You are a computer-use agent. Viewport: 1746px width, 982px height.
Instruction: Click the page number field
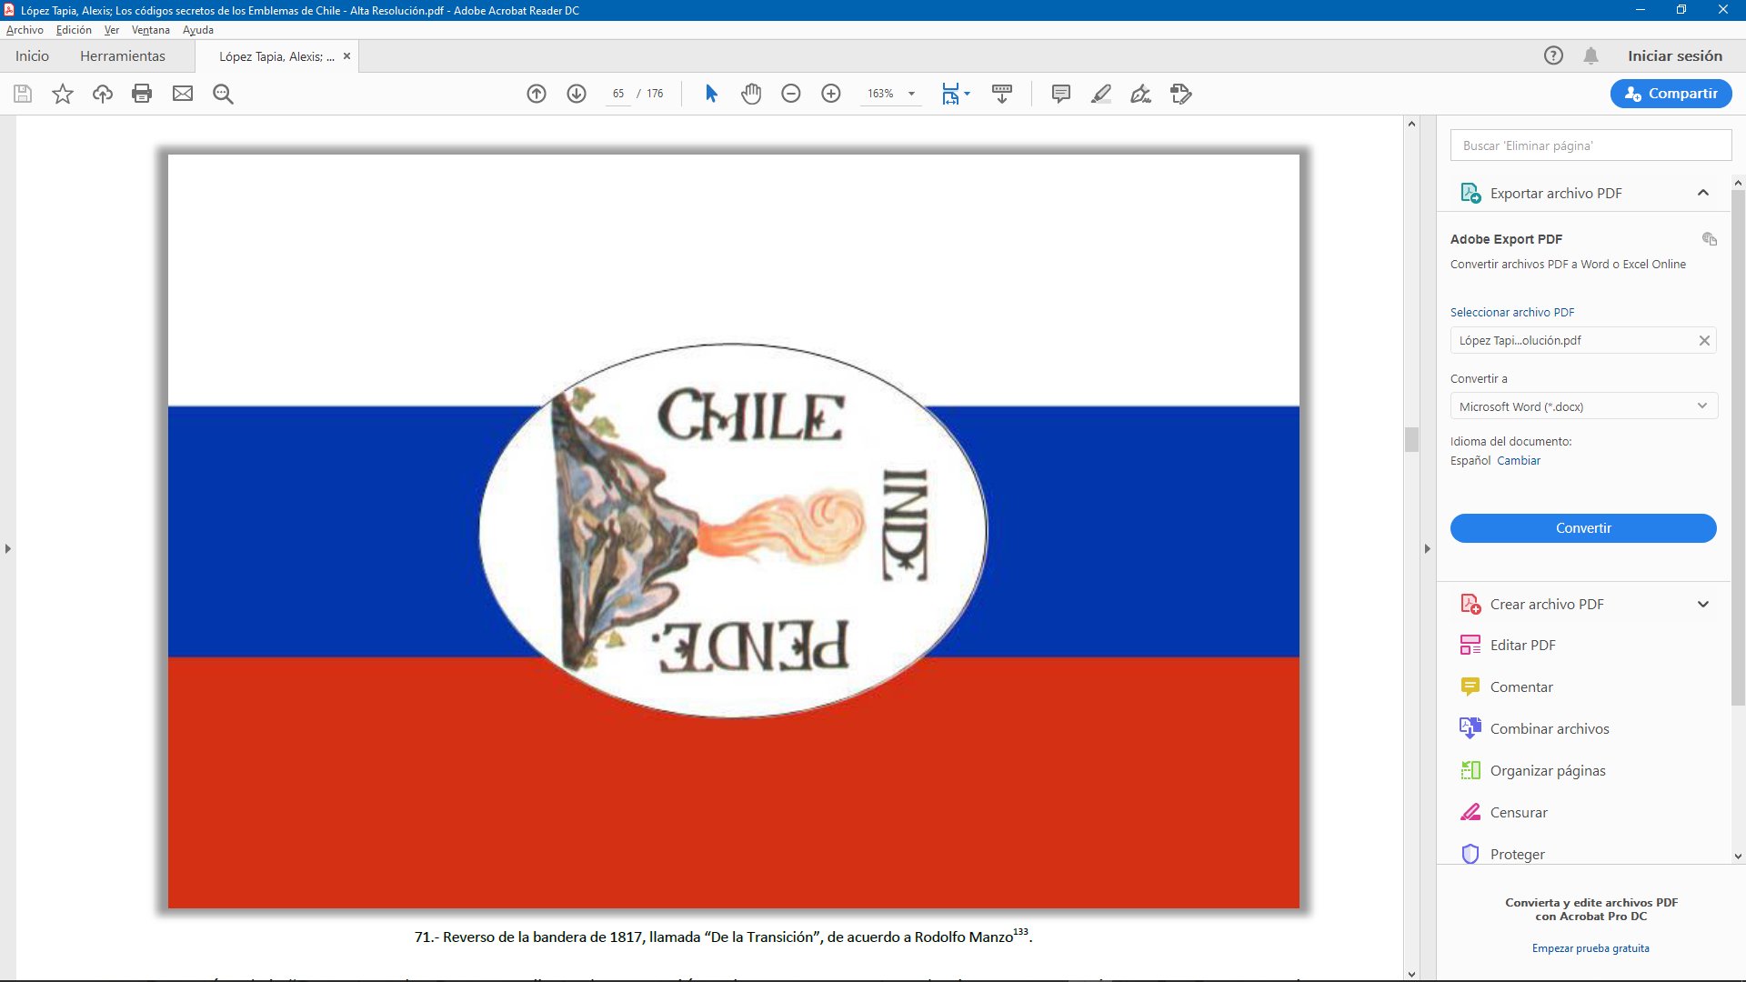[x=617, y=94]
